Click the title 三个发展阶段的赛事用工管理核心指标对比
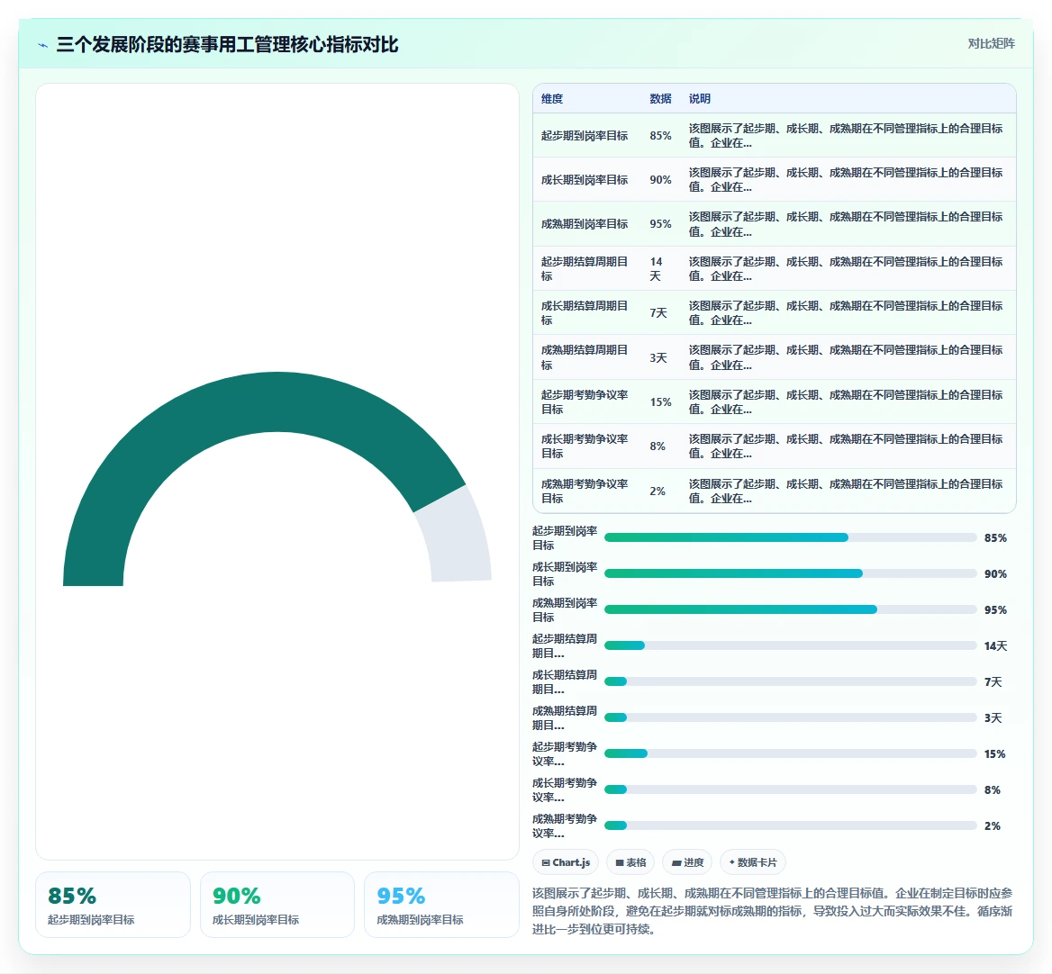 pos(228,45)
